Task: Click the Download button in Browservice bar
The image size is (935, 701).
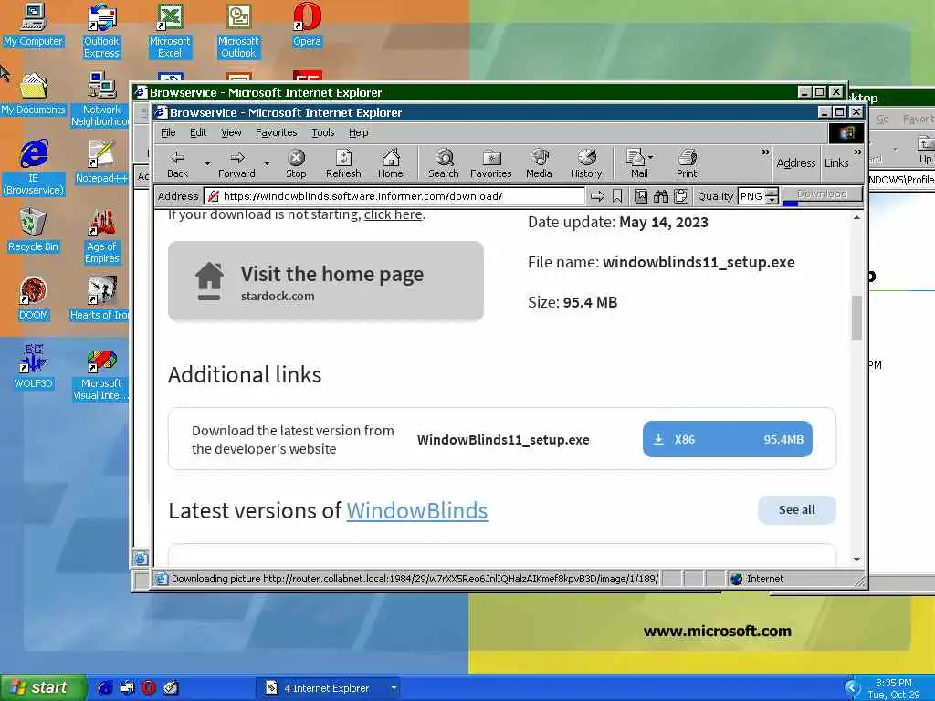Action: click(x=823, y=194)
